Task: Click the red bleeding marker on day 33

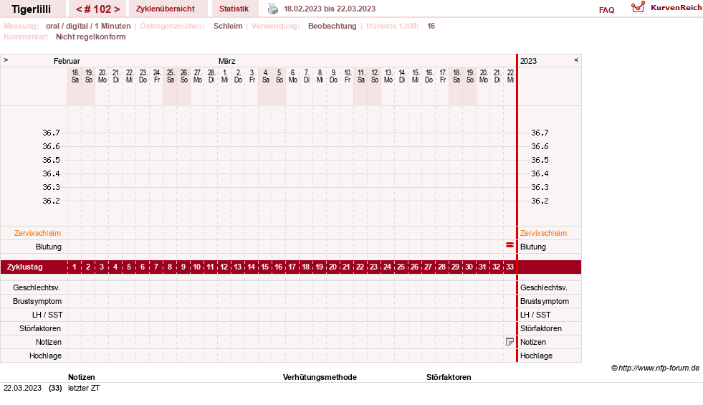Action: 510,245
